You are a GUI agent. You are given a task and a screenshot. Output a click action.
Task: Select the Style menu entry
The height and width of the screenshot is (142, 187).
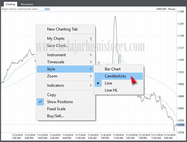(x=65, y=69)
